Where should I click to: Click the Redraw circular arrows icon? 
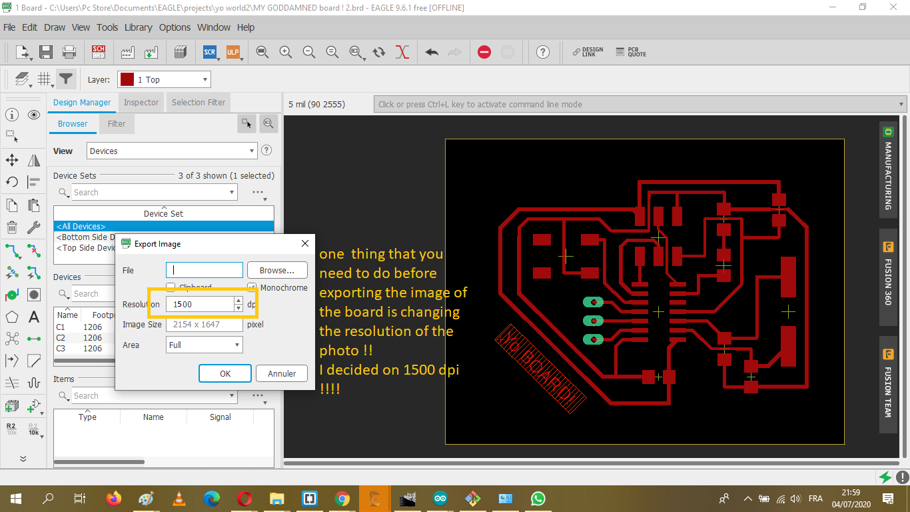pyautogui.click(x=379, y=52)
